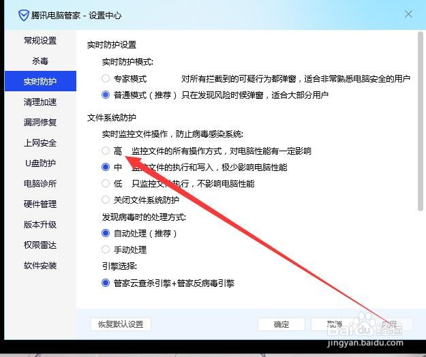Image resolution: width=426 pixels, height=357 pixels.
Task: Open the 电脑诊所 section
Action: click(40, 184)
